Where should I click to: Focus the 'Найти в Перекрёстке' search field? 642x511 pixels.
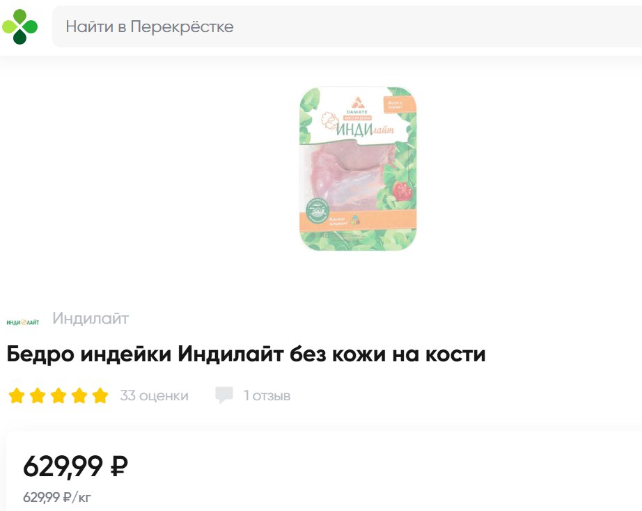click(347, 26)
